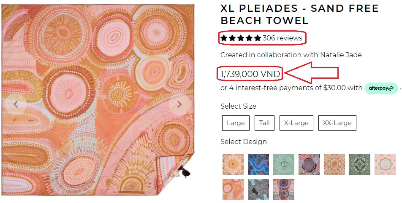The height and width of the screenshot is (203, 402).
Task: Select the dark circular rings design swatch
Action: 309,164
